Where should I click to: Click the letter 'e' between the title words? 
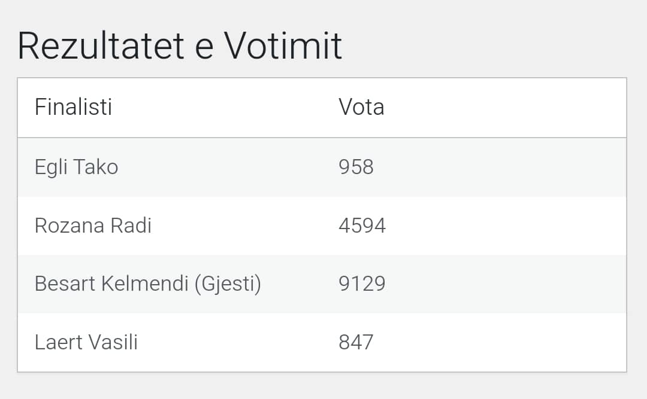pyautogui.click(x=204, y=48)
